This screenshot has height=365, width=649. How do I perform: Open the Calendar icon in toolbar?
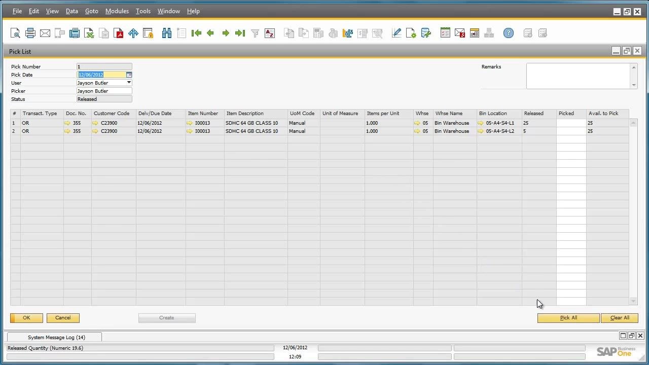[x=475, y=33]
